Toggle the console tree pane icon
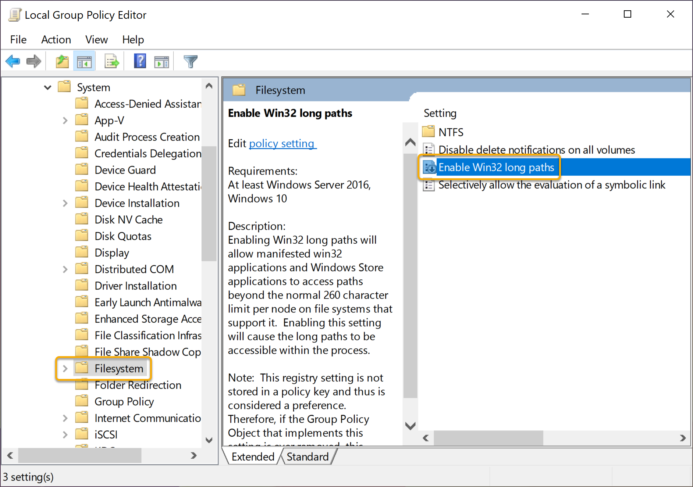 [84, 61]
